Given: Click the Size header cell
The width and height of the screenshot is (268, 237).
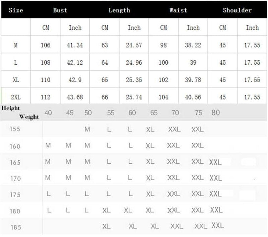Looking at the screenshot, I should 16,10.
